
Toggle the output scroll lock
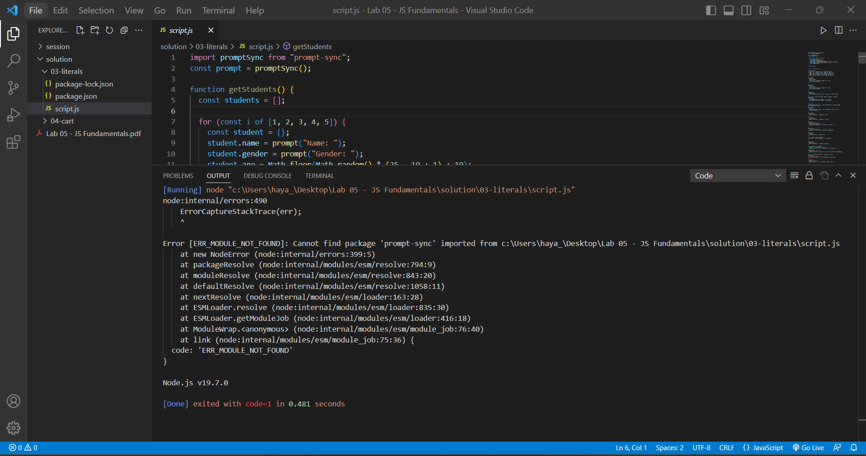pos(809,176)
